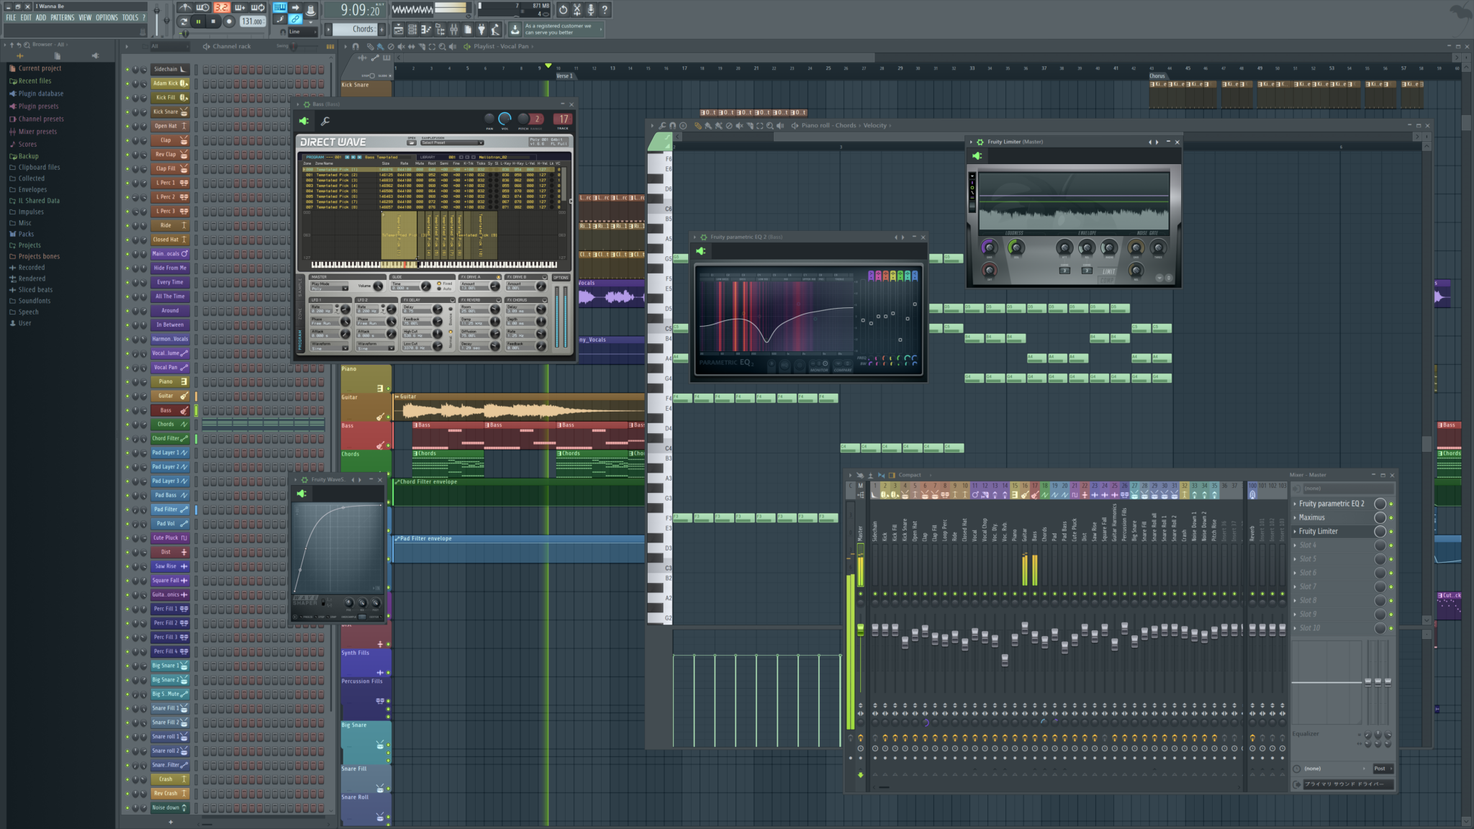
Task: Select the magnet snap icon in Piano roll toolbar
Action: coord(673,125)
